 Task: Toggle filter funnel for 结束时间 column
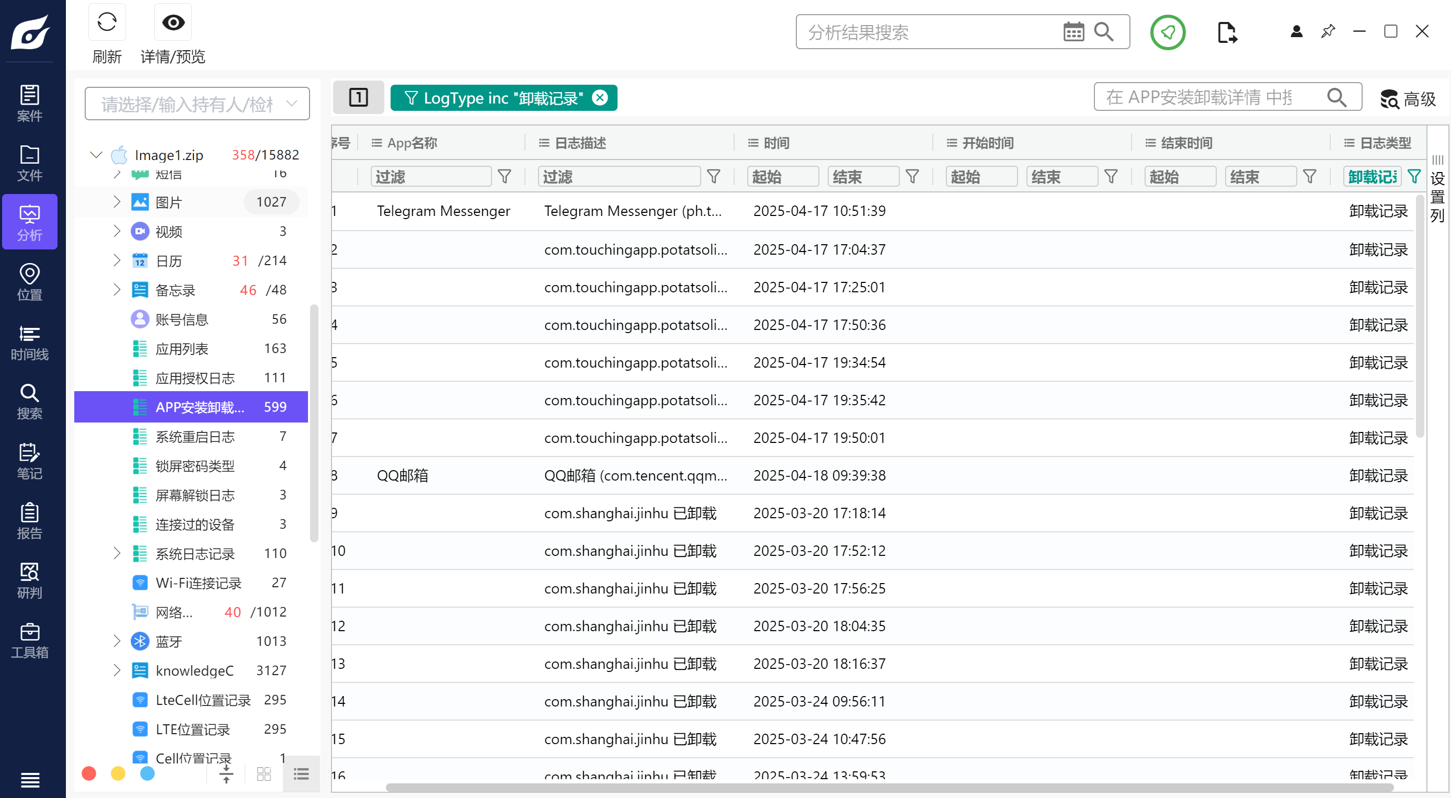[x=1310, y=177]
